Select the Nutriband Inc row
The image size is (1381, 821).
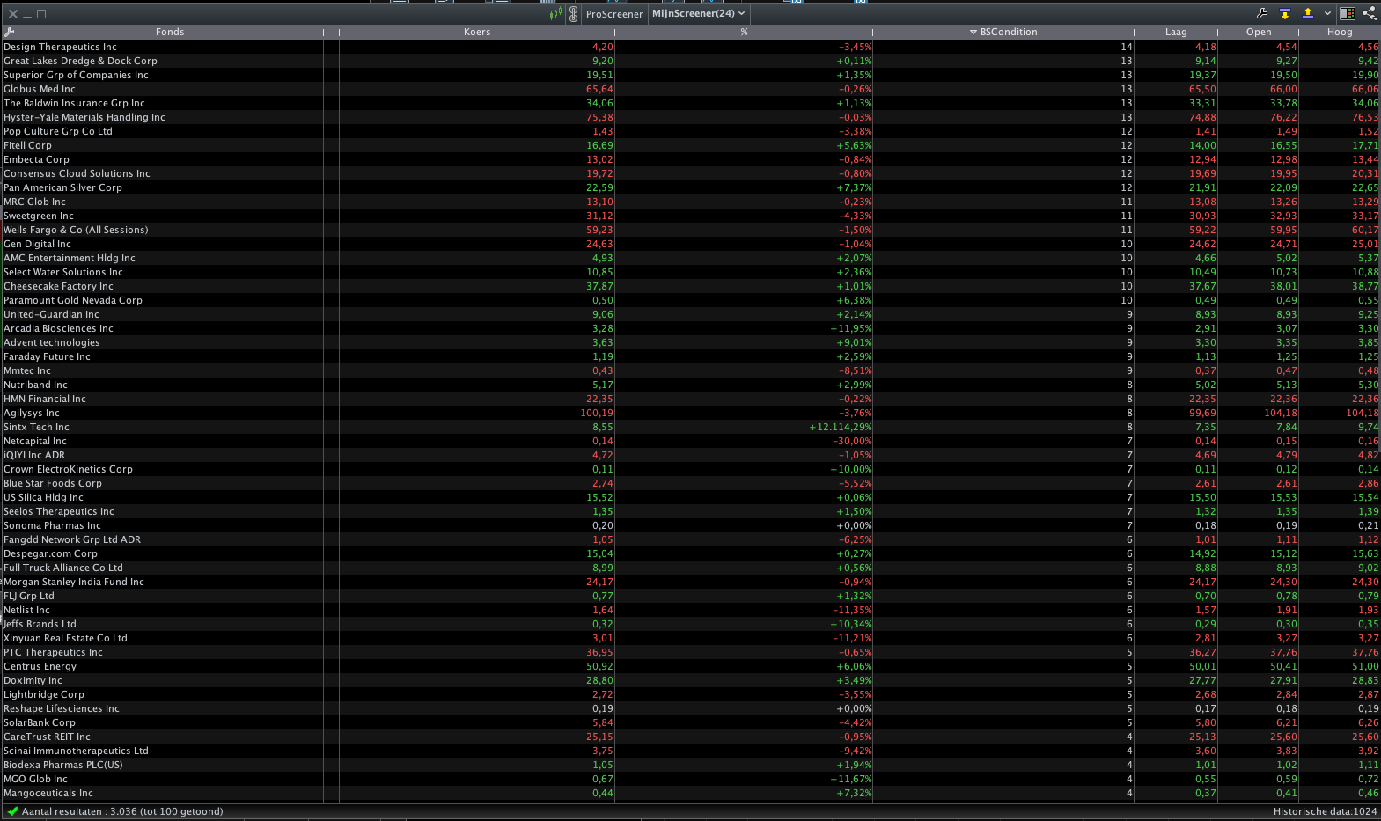click(690, 385)
